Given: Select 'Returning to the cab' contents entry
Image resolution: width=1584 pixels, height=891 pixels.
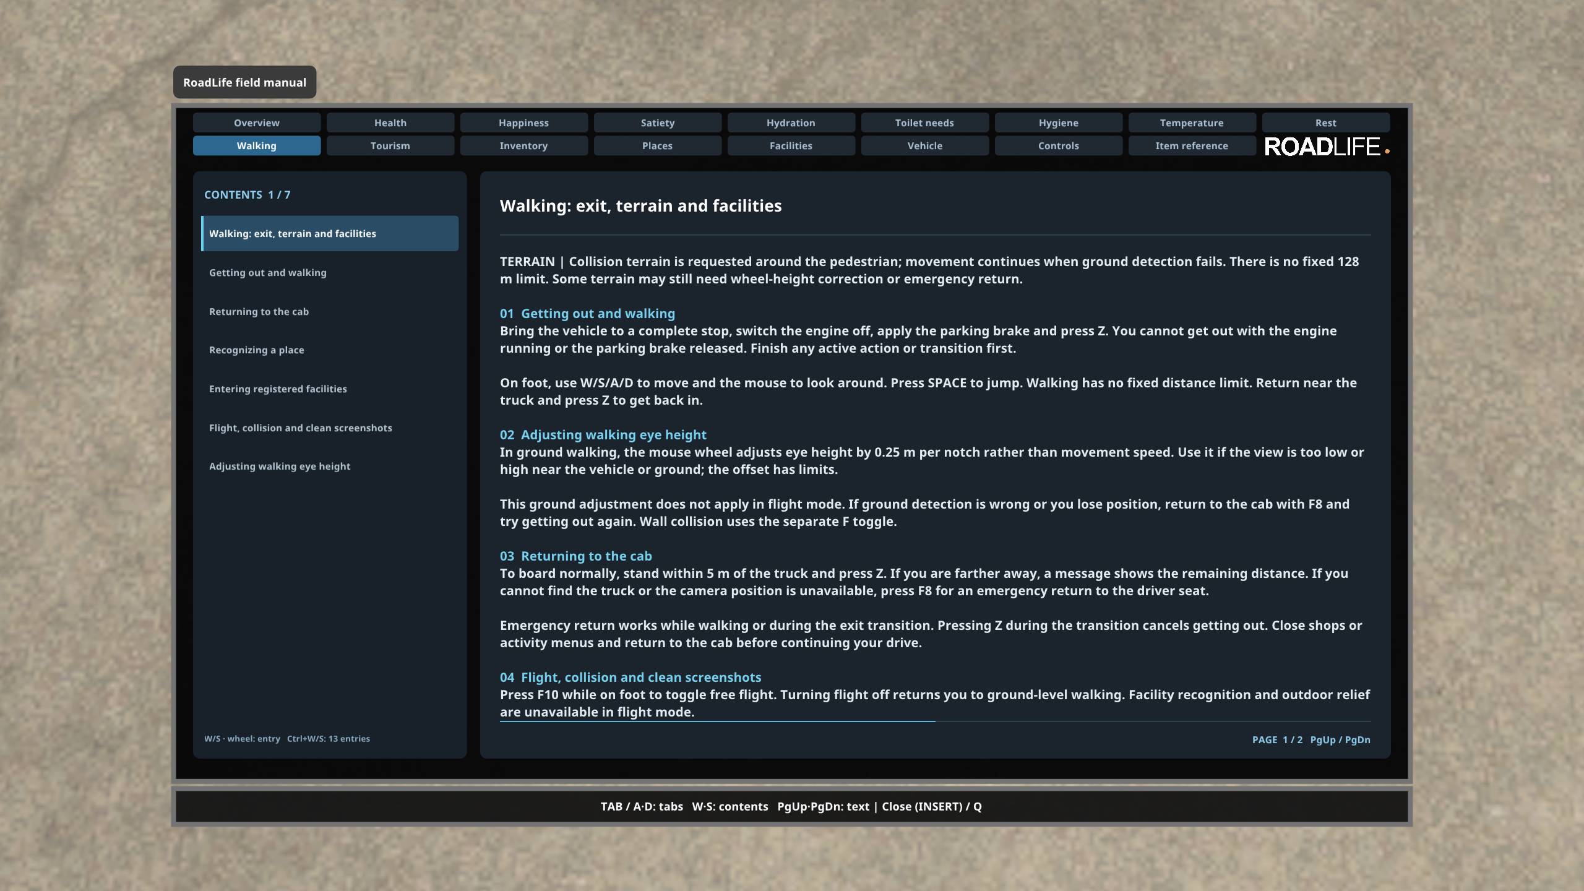Looking at the screenshot, I should (x=330, y=311).
